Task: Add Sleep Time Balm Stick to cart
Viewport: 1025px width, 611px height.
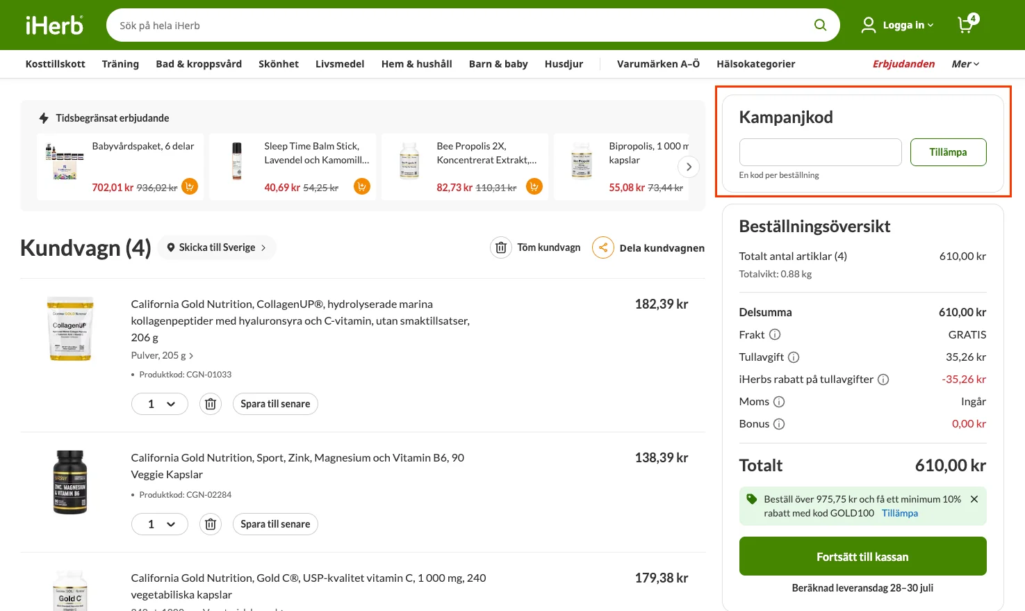Action: coord(362,186)
